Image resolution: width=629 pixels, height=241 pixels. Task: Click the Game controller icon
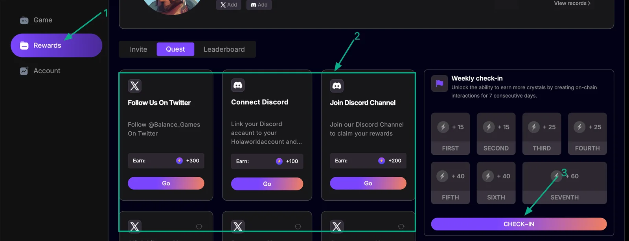[x=24, y=20]
